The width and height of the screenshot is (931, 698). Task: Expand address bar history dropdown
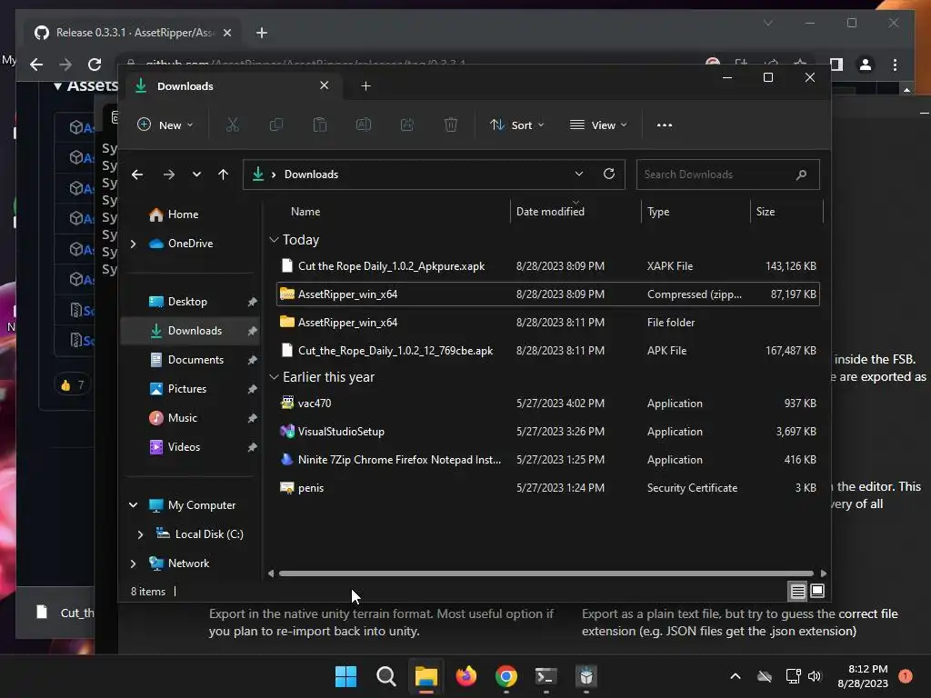[x=579, y=174]
